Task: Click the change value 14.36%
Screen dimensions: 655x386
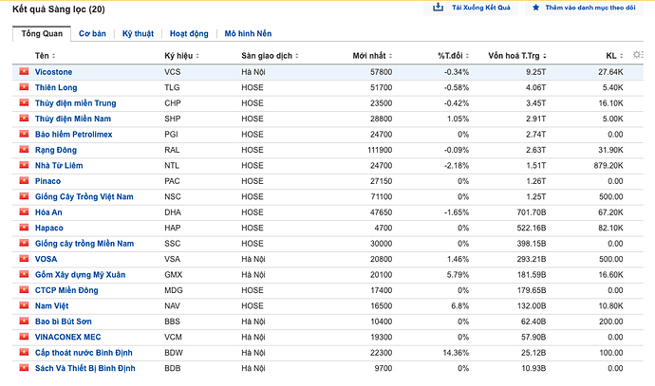Action: 456,353
